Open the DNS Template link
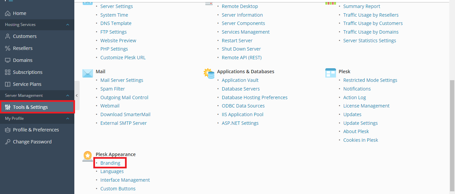The width and height of the screenshot is (455, 194). 116,23
